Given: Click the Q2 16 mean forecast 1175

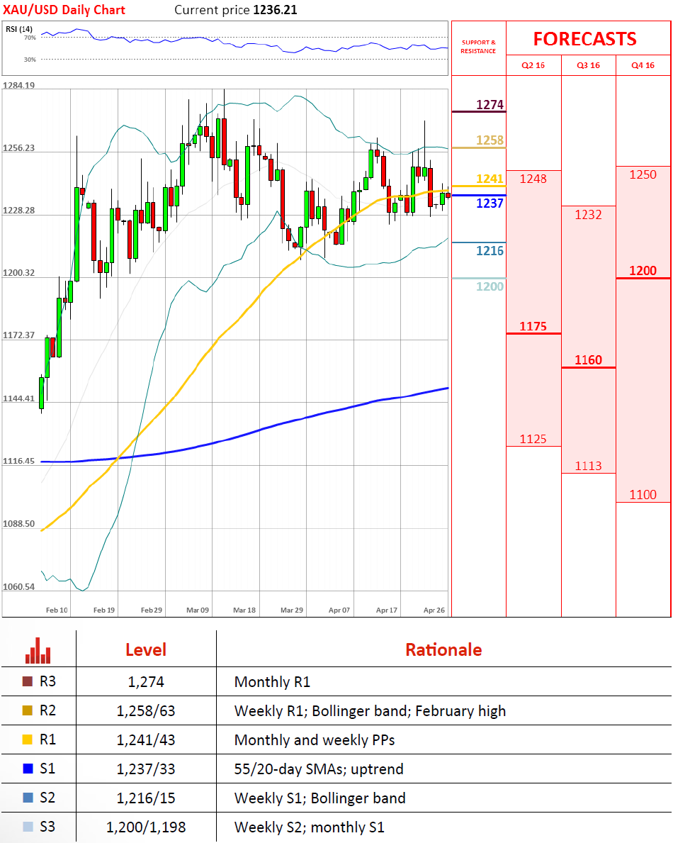Looking at the screenshot, I should tap(533, 326).
